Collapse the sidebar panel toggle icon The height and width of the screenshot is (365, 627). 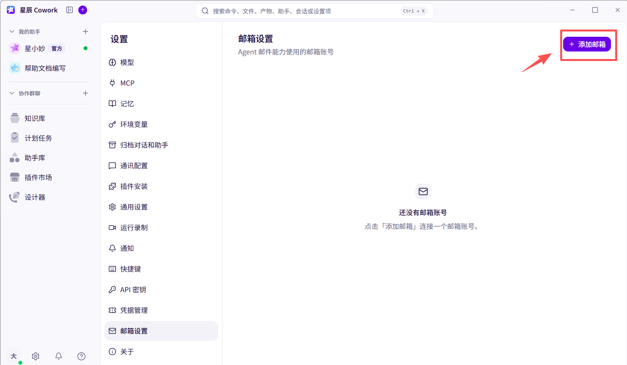69,10
